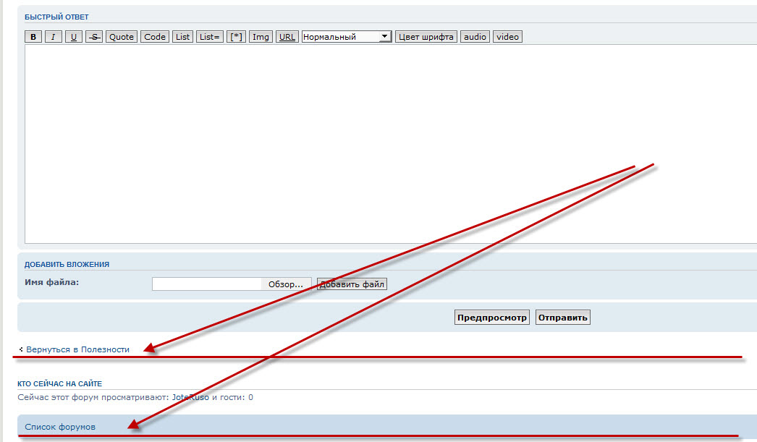Apply strikethrough S formatting
Viewport: 757px width, 442px height.
pos(93,37)
